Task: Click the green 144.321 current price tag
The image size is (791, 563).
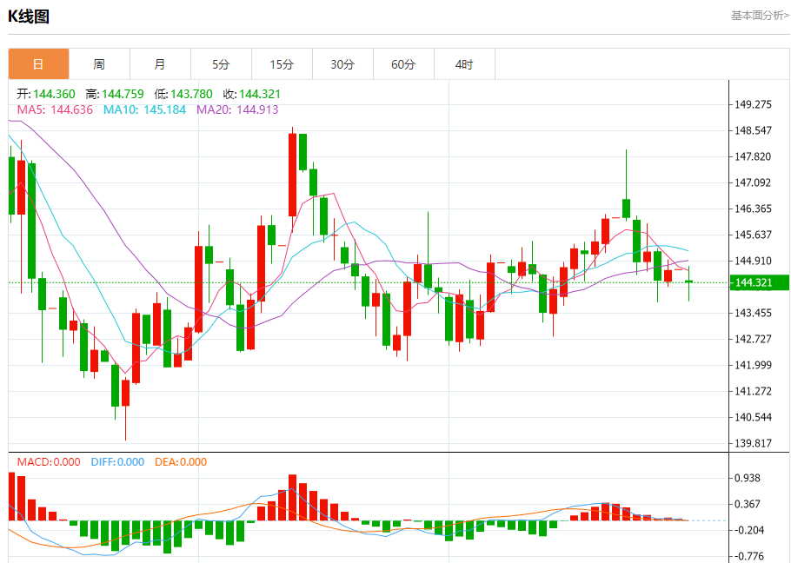Action: coord(759,282)
